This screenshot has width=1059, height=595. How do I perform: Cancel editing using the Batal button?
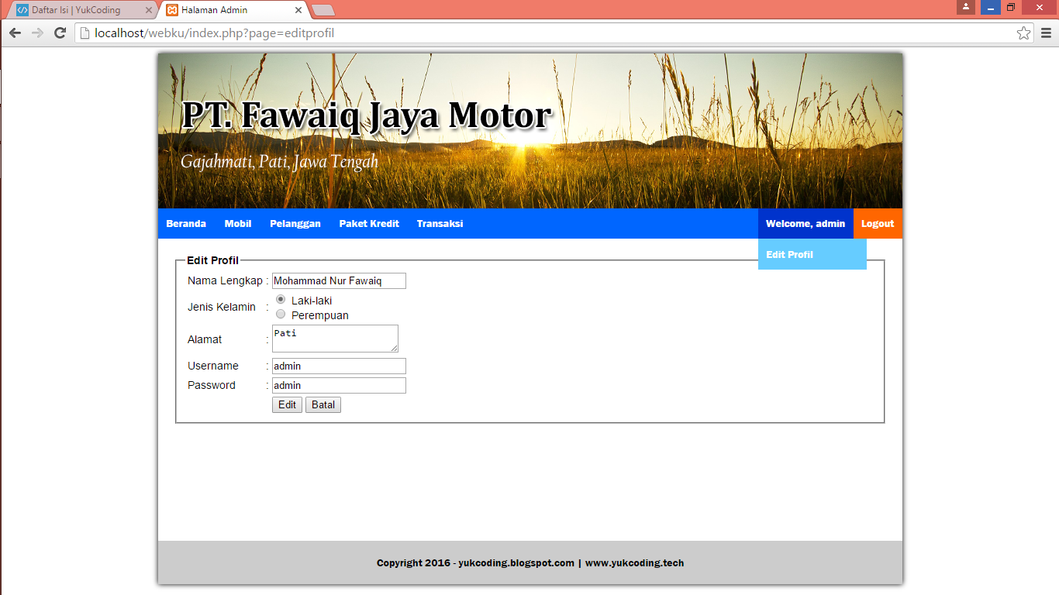[x=323, y=404]
